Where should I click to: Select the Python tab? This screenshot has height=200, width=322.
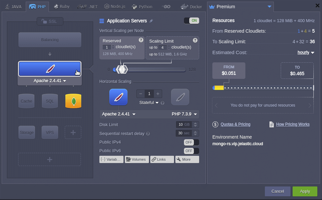pos(142,7)
